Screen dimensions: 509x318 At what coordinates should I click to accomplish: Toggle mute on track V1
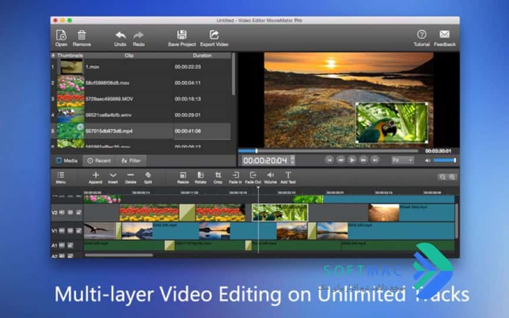(x=62, y=231)
